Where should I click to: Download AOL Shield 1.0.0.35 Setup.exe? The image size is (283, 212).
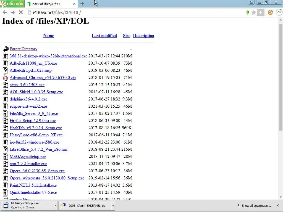(36, 92)
